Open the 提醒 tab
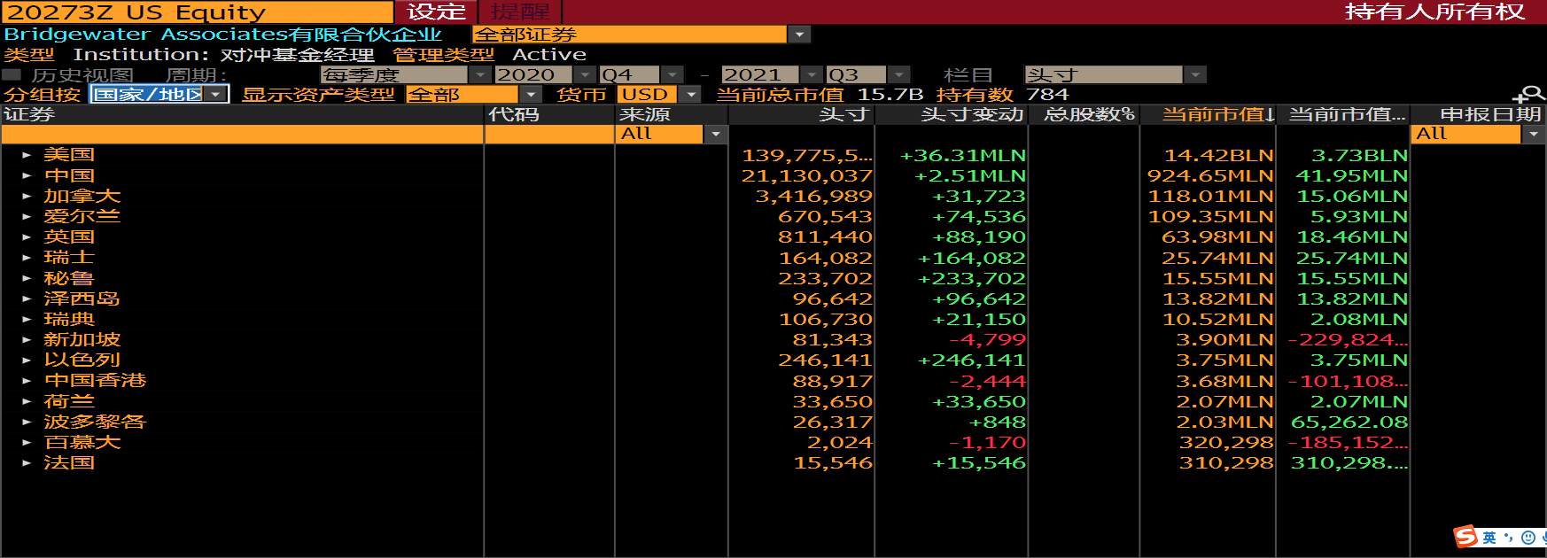Screen dimensions: 1547x558 click(520, 12)
